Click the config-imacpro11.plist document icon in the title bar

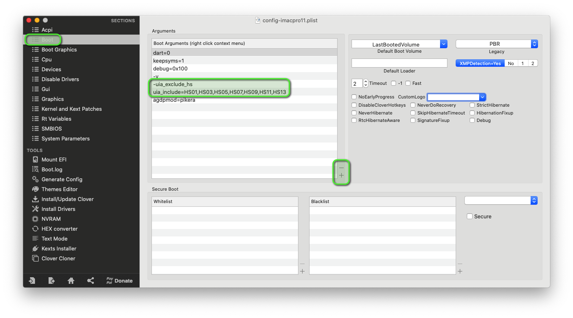(258, 20)
